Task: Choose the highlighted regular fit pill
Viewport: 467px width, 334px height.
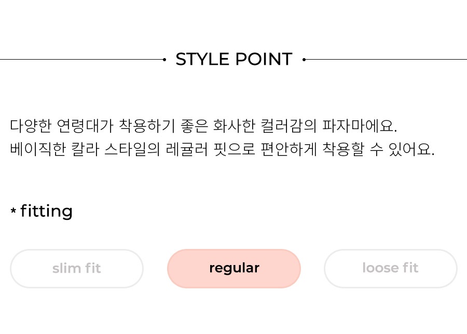Action: 234,269
